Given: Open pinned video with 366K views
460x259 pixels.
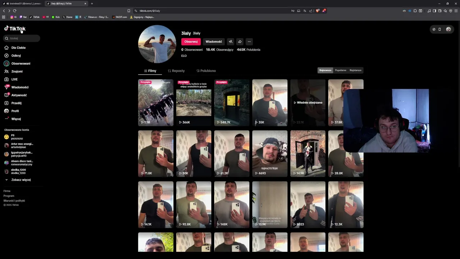Looking at the screenshot, I should click(194, 103).
